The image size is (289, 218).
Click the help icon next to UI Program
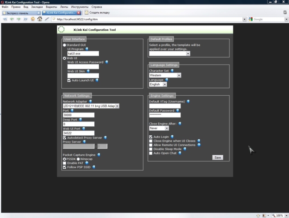coord(87,49)
